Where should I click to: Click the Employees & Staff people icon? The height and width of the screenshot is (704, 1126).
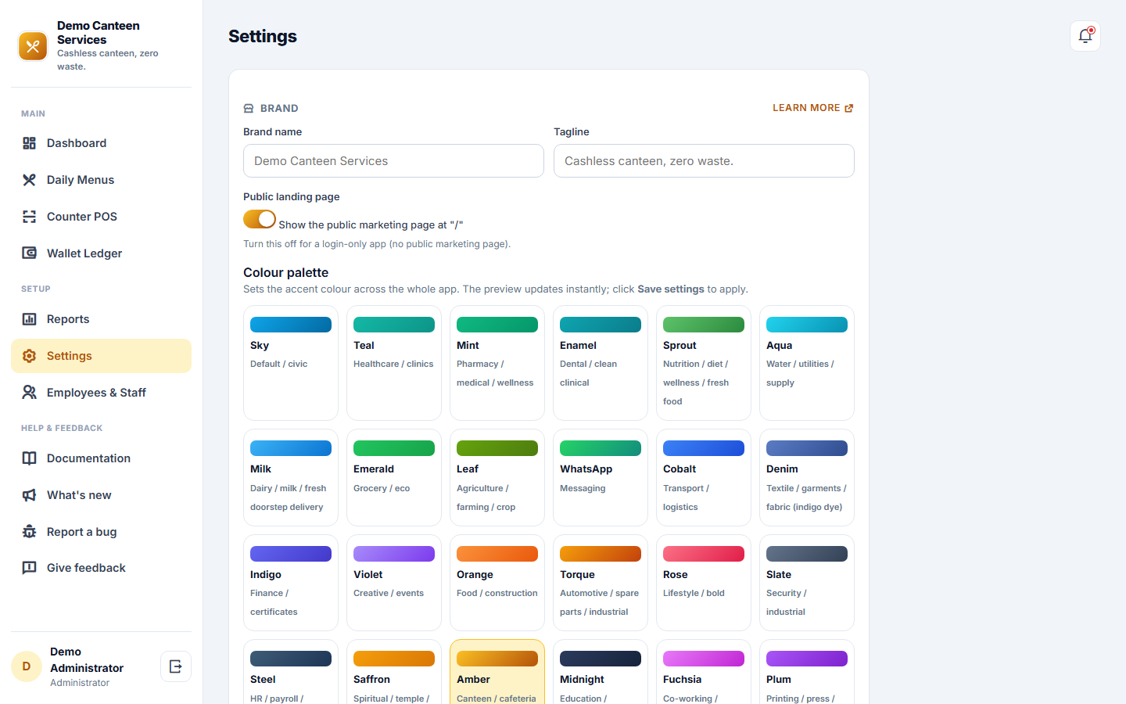pos(29,393)
